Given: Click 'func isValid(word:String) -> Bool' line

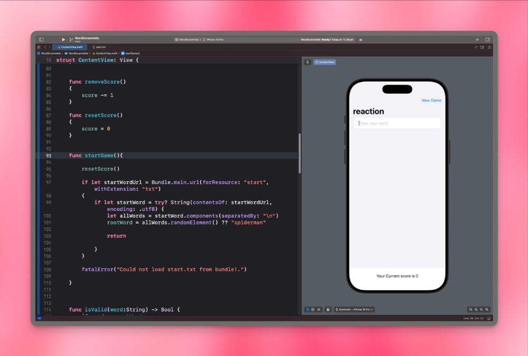Looking at the screenshot, I should pos(124,310).
